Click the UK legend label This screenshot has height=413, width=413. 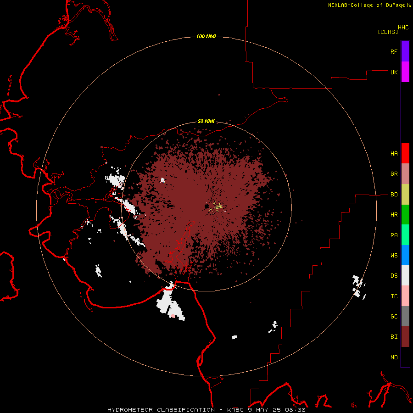394,72
